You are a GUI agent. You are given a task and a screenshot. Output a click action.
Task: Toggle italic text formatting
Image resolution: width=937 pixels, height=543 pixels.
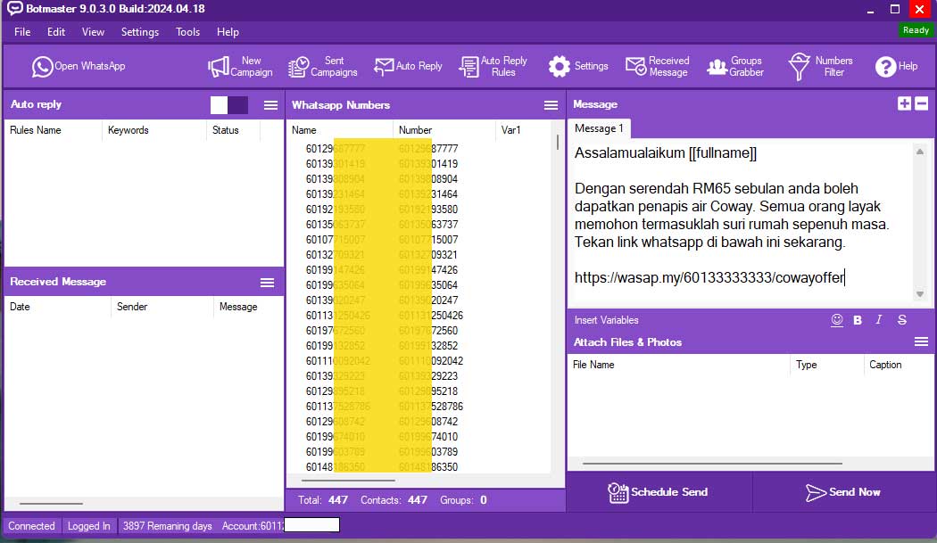pos(879,320)
